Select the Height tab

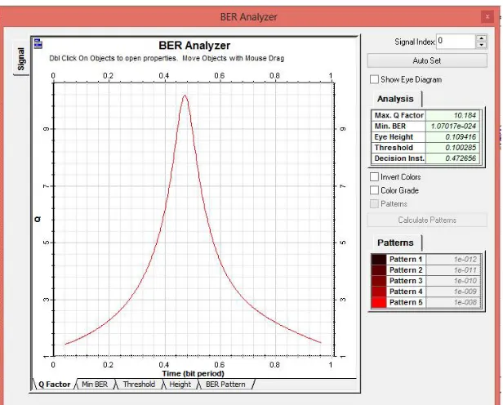(180, 384)
